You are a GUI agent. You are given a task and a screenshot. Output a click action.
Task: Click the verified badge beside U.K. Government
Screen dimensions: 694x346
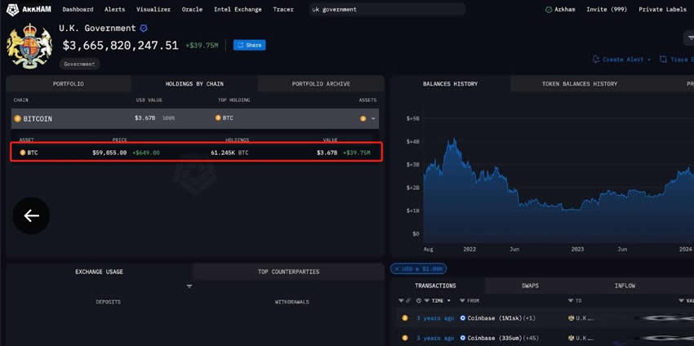click(x=144, y=29)
